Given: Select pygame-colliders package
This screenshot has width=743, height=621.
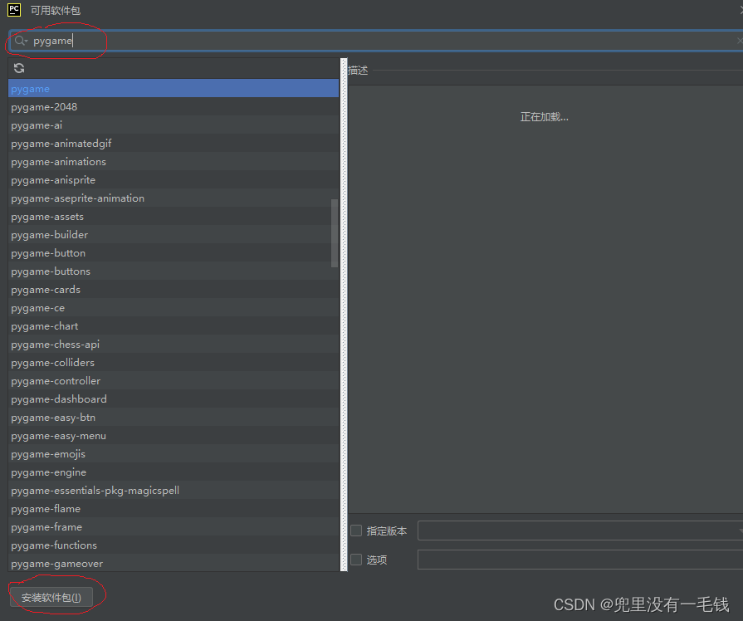Looking at the screenshot, I should click(x=174, y=363).
